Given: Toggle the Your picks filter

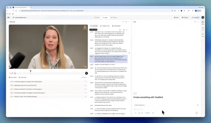Looking at the screenshot, I should pyautogui.click(x=22, y=77).
